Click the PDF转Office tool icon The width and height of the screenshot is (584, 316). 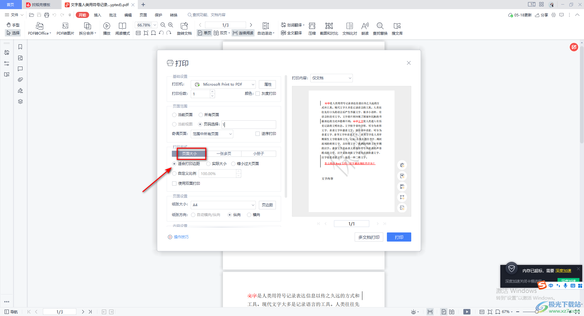coord(40,26)
